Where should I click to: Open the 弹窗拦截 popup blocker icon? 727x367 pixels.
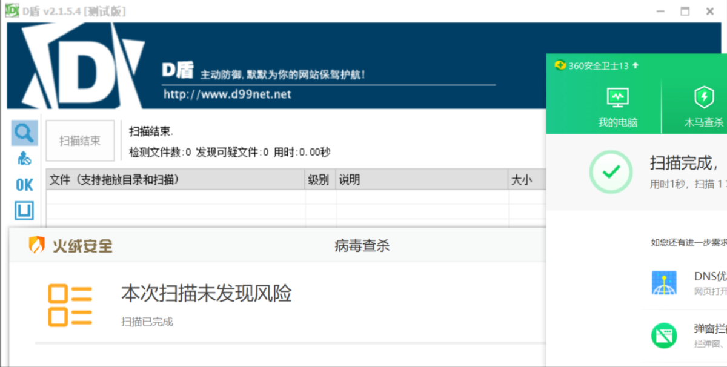coord(663,335)
